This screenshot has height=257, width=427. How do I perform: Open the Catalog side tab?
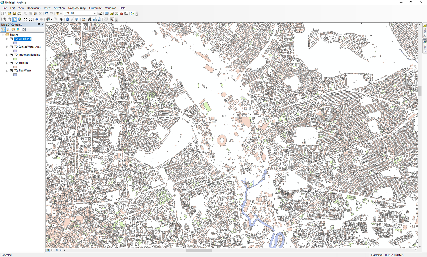point(424,31)
